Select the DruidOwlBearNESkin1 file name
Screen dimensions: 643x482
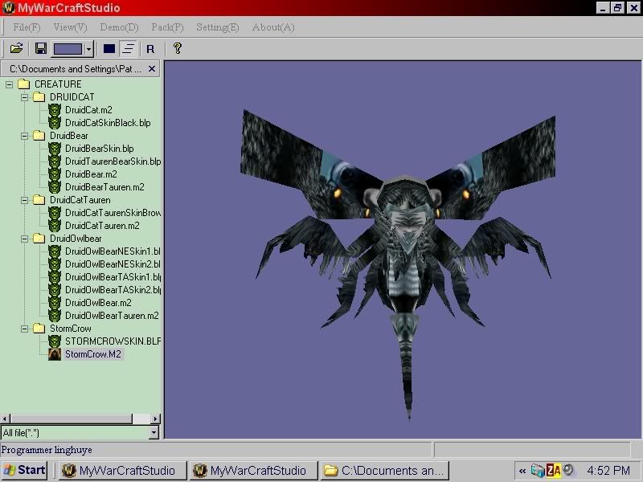(x=113, y=251)
